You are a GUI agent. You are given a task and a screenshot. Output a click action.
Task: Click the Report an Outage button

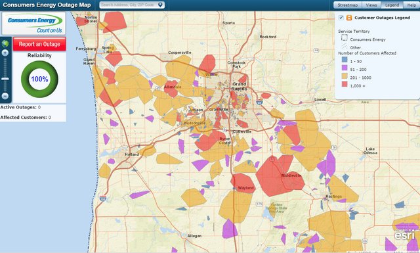tap(39, 44)
